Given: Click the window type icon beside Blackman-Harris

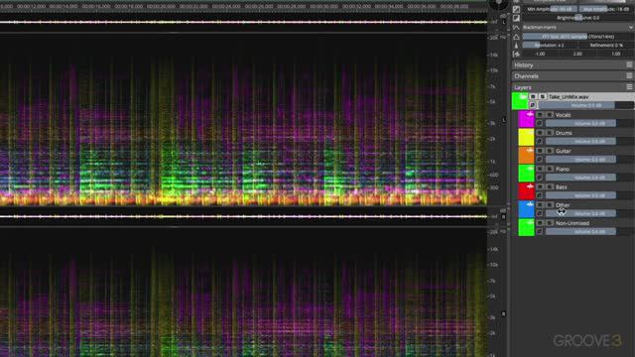Looking at the screenshot, I should coord(516,27).
